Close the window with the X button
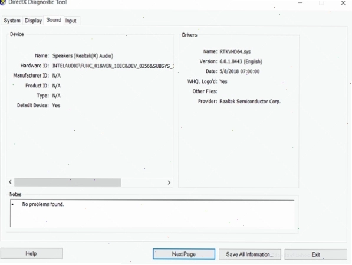 (x=343, y=3)
